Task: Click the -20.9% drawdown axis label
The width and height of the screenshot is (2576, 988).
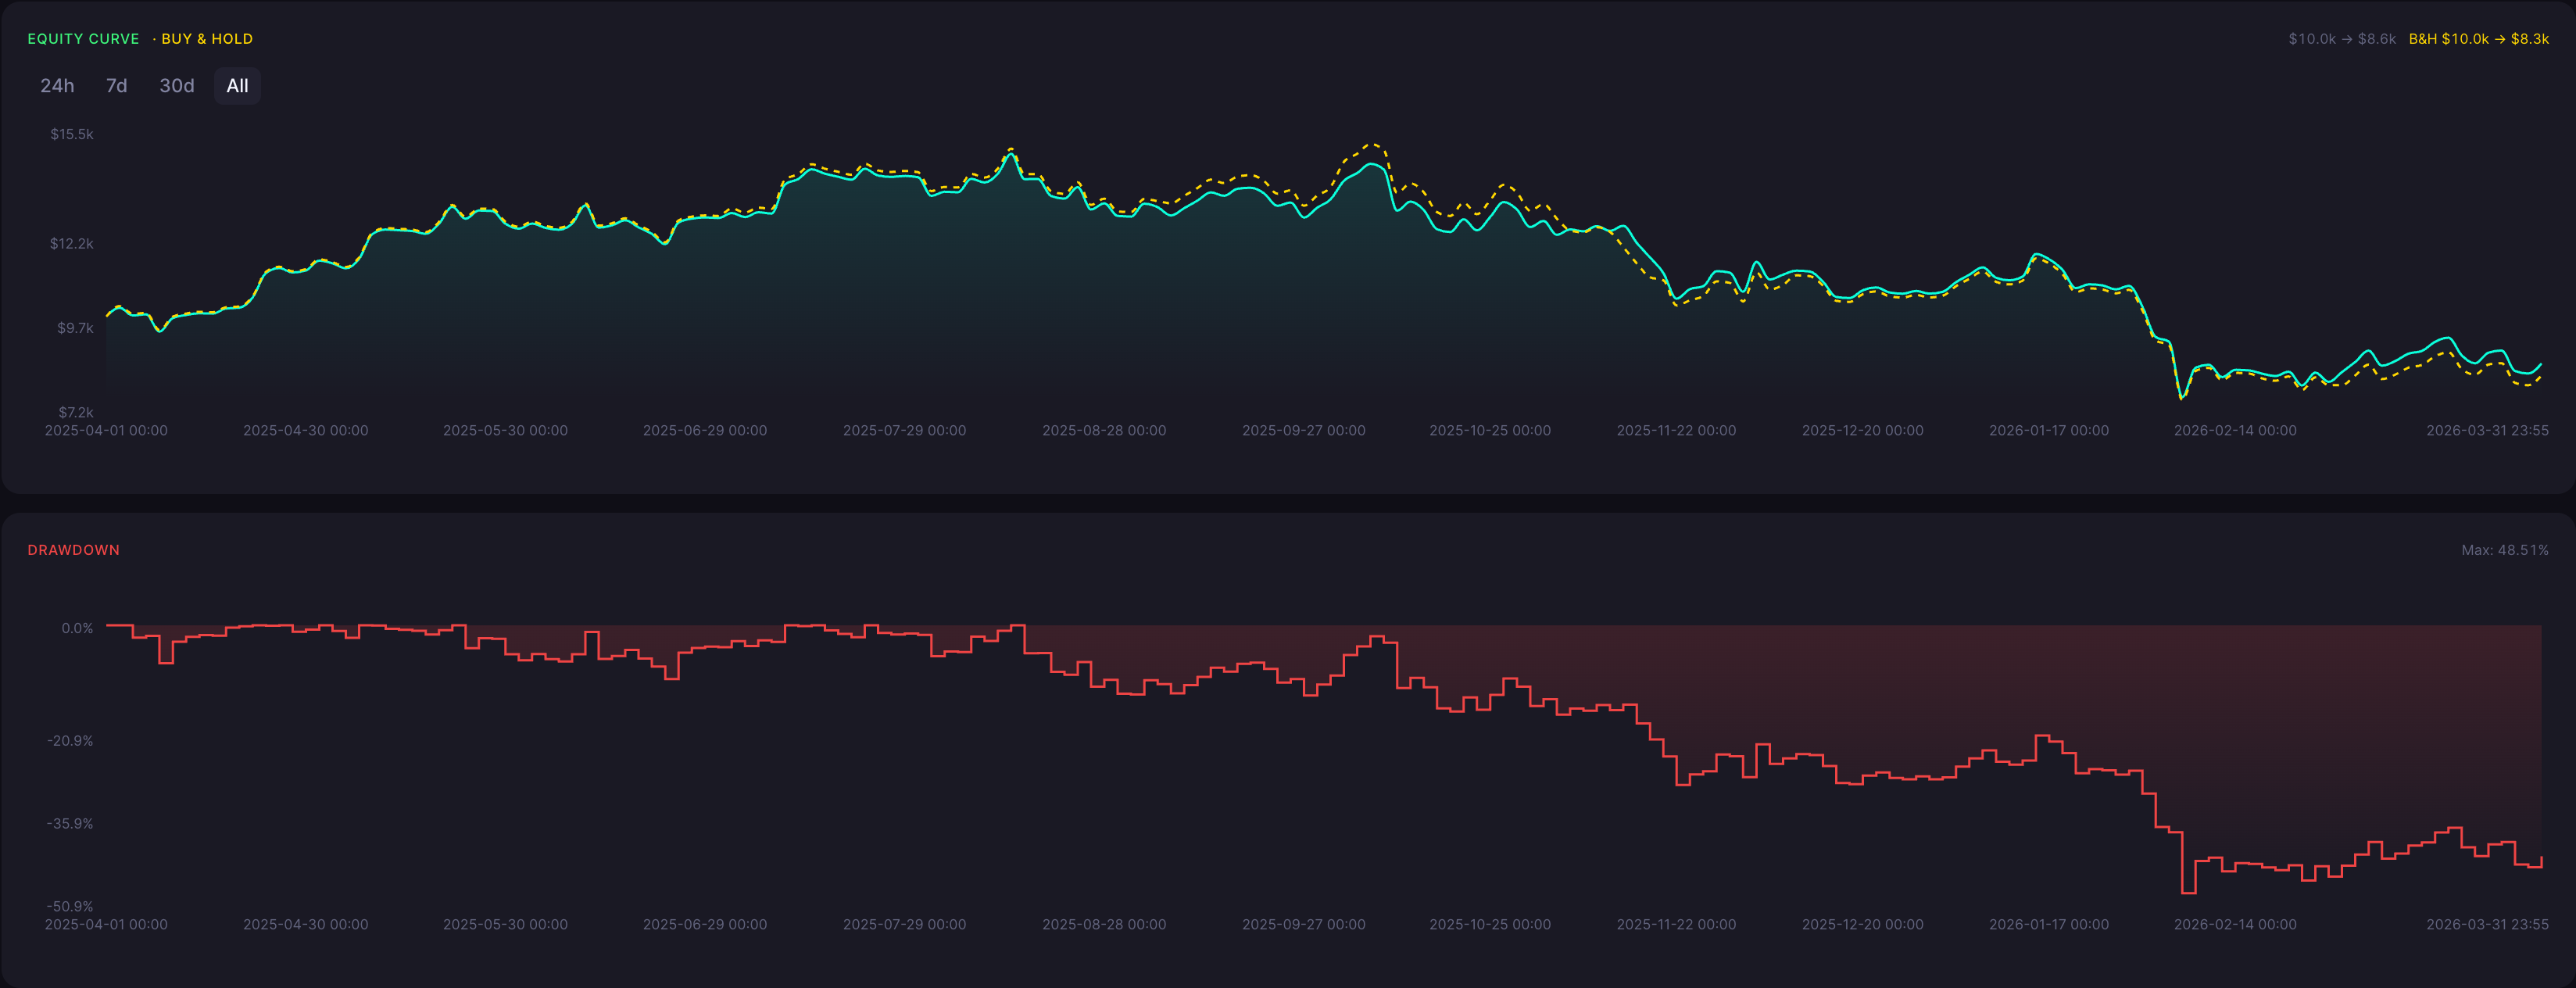Action: coord(70,741)
